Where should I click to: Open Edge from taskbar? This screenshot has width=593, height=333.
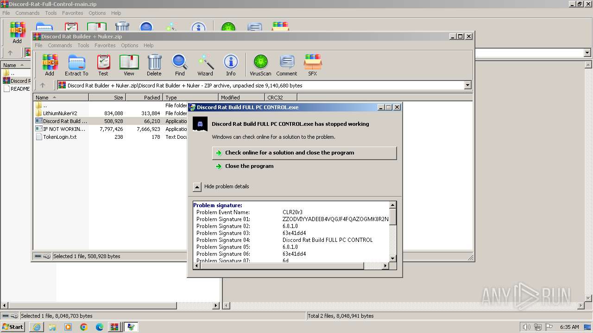(100, 327)
